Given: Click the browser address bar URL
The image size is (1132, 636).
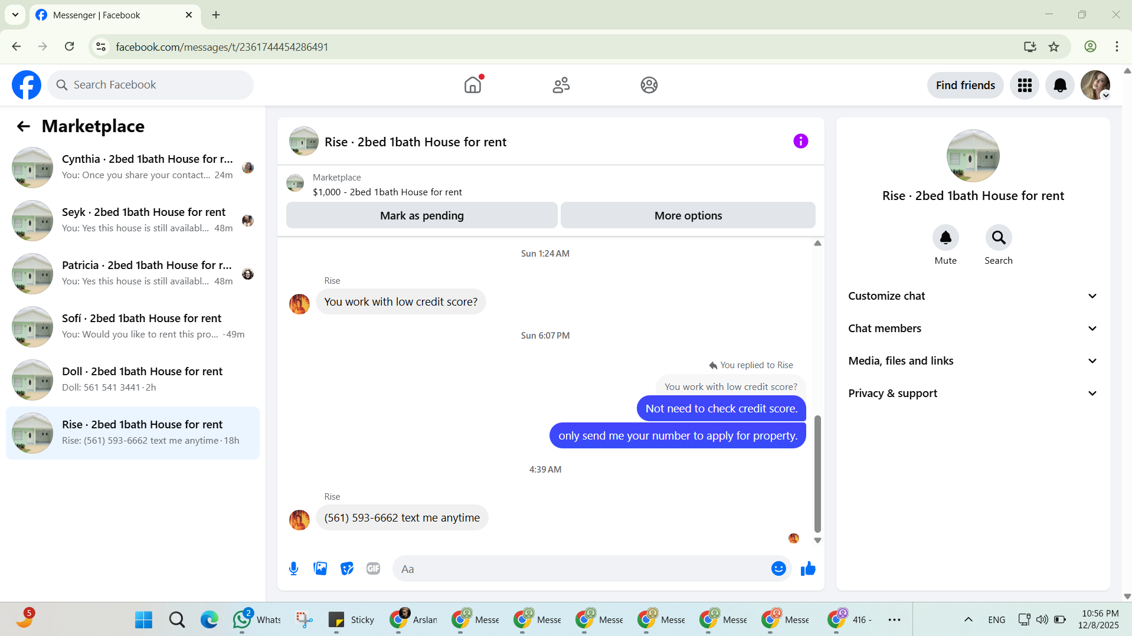Looking at the screenshot, I should [222, 47].
